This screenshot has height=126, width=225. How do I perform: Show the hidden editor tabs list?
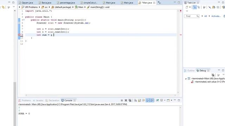coord(159,2)
